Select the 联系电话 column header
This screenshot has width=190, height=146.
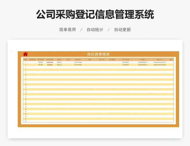pyautogui.click(x=78, y=59)
